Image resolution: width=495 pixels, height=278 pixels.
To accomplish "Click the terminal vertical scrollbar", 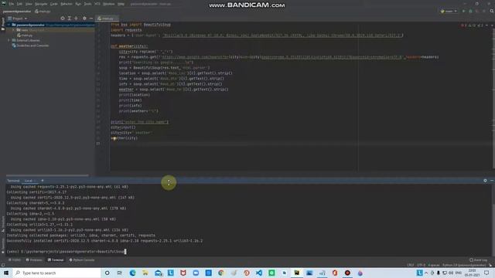I will pyautogui.click(x=493, y=221).
